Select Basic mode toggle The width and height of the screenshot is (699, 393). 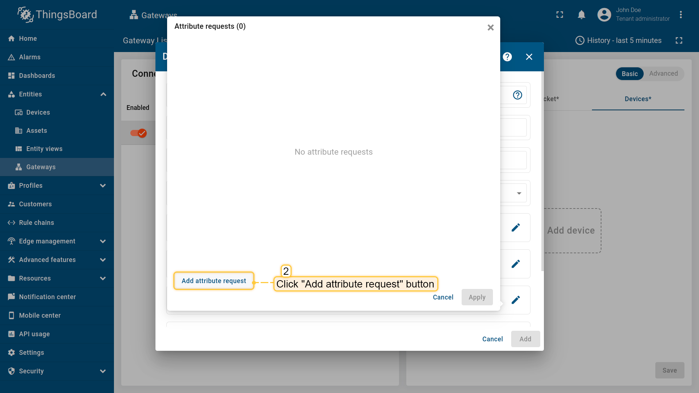click(x=629, y=74)
